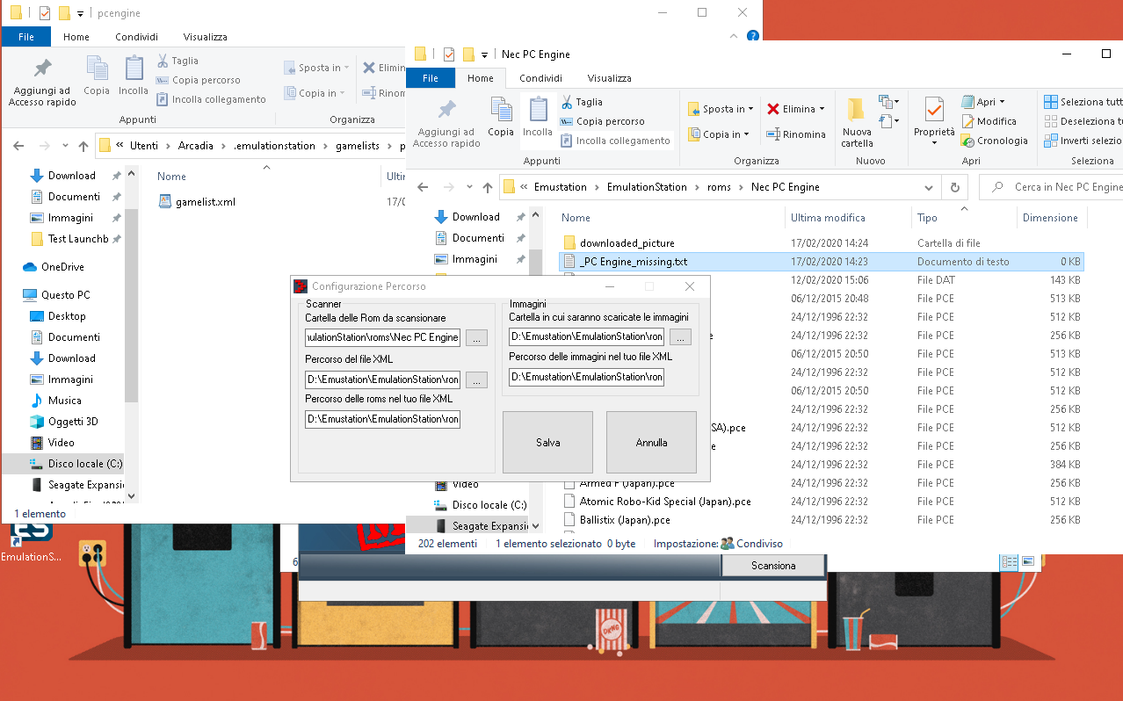Click the Percorso delle roms XML field

pos(382,419)
